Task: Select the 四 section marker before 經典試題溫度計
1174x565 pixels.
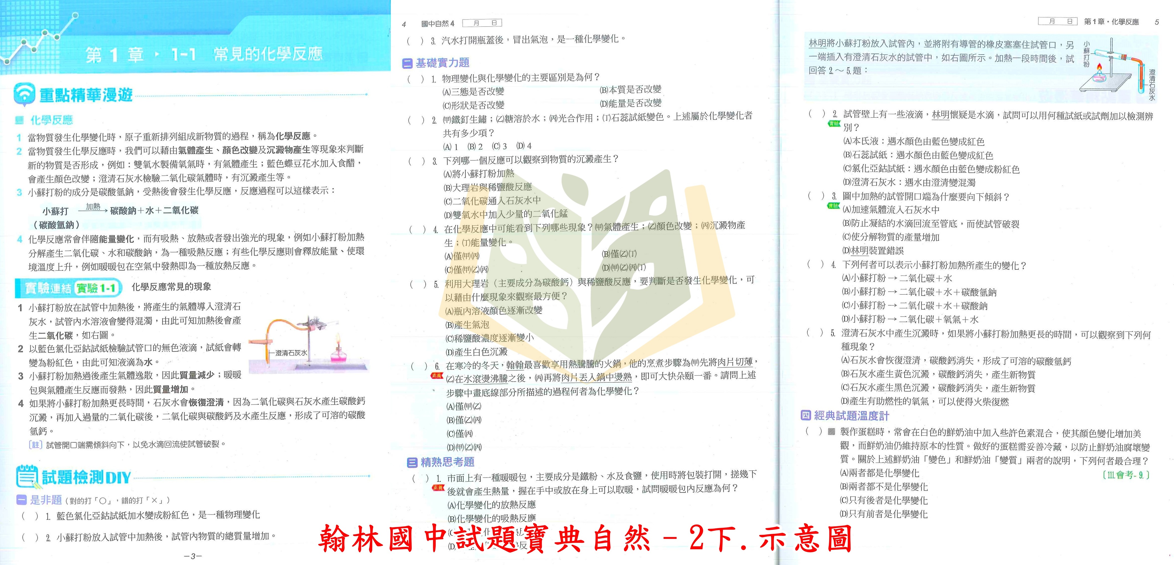Action: click(806, 416)
